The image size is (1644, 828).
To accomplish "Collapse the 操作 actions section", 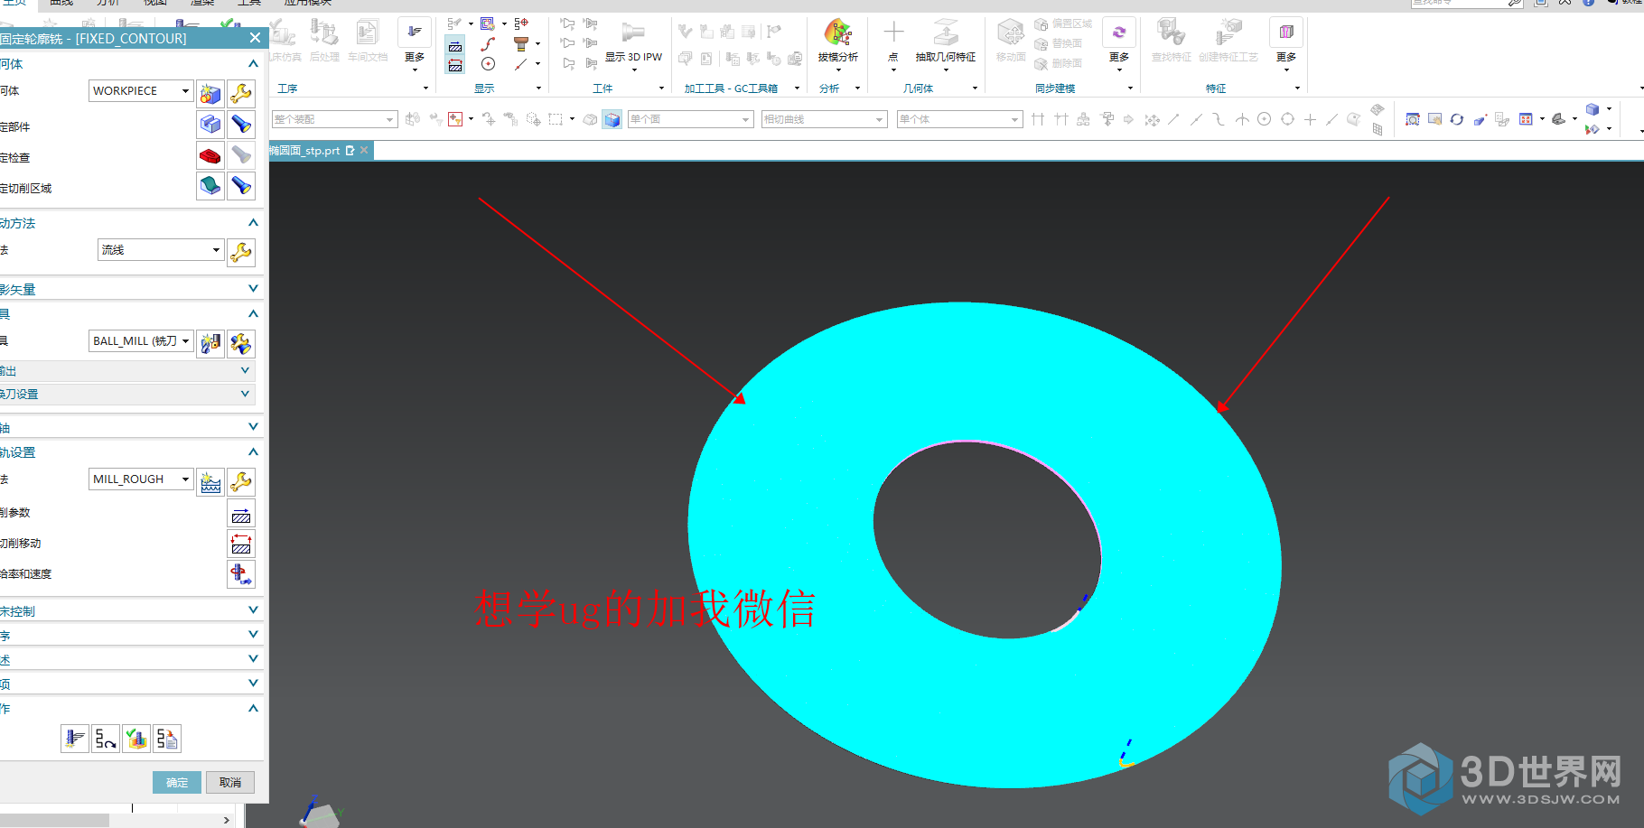I will pyautogui.click(x=253, y=709).
